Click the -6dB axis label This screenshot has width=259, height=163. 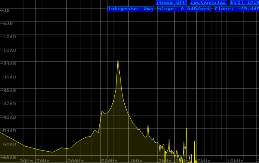[7, 24]
